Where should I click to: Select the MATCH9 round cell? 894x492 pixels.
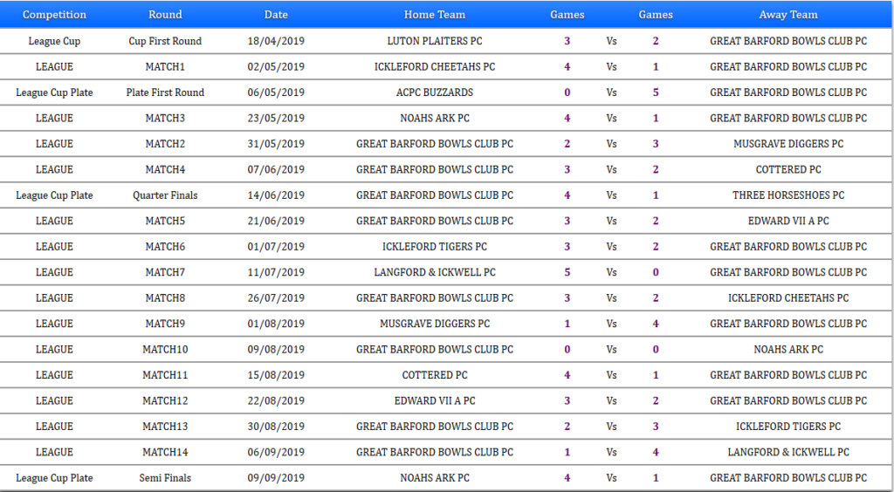165,324
